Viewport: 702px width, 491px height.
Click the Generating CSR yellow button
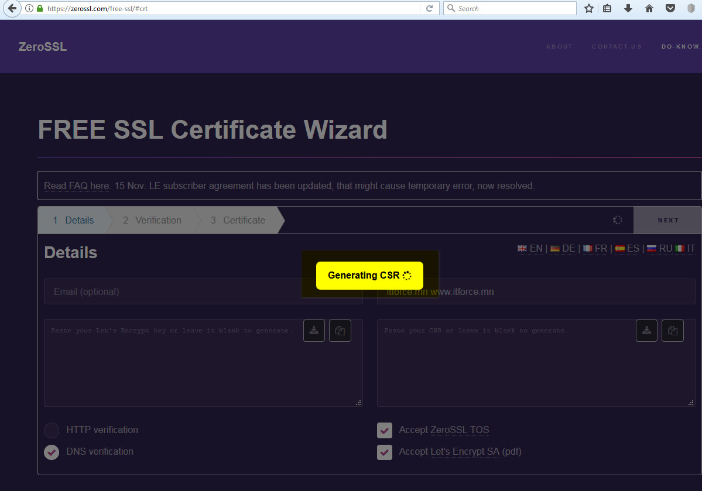pyautogui.click(x=369, y=275)
